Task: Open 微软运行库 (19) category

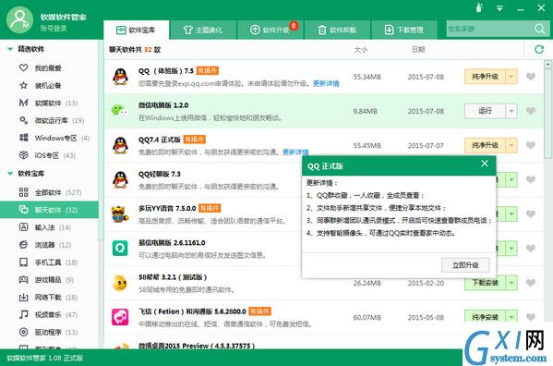Action: click(49, 120)
